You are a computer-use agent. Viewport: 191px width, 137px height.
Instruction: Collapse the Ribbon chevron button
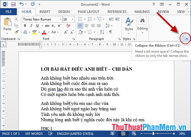pos(187,39)
